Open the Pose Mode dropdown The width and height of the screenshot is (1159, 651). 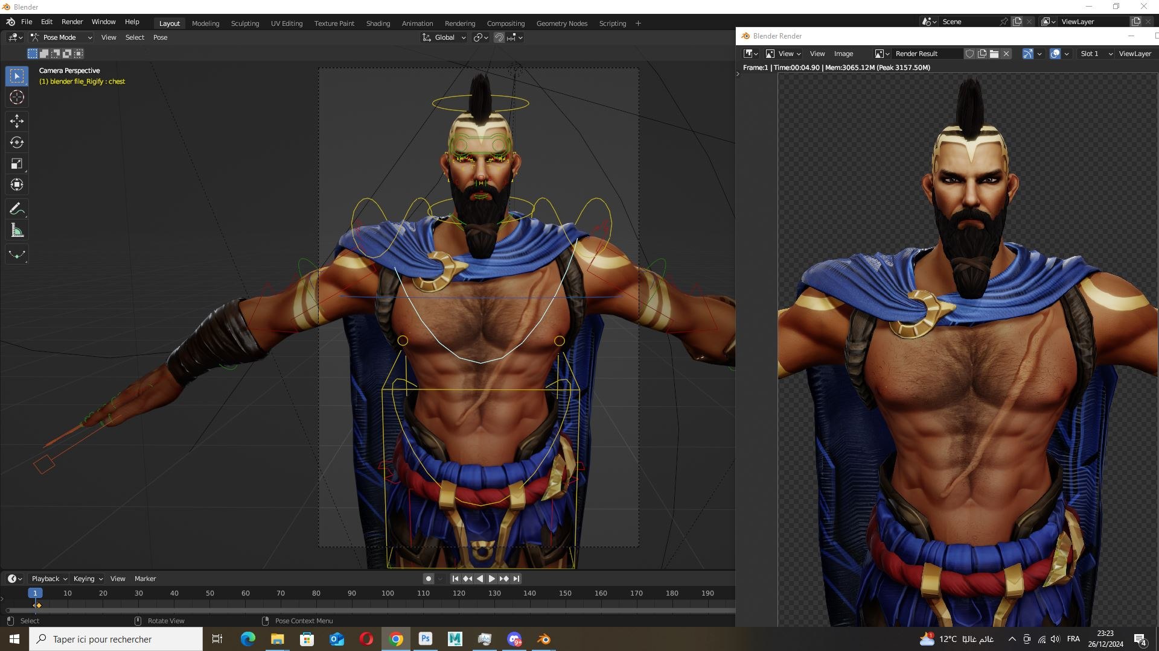61,37
